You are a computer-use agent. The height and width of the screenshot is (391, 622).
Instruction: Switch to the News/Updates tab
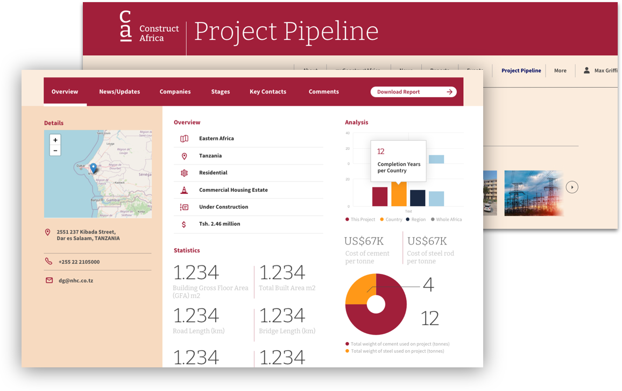click(119, 92)
